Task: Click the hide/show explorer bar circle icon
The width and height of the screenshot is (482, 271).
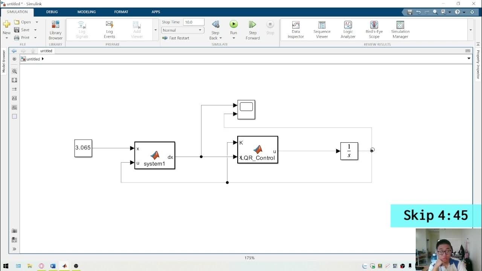Action: (x=14, y=59)
